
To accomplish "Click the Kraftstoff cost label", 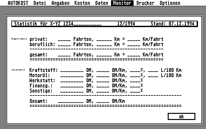I will click(x=44, y=70).
